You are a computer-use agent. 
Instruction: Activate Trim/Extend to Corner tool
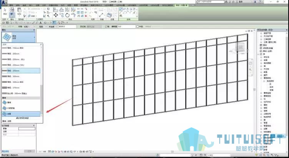73,15
